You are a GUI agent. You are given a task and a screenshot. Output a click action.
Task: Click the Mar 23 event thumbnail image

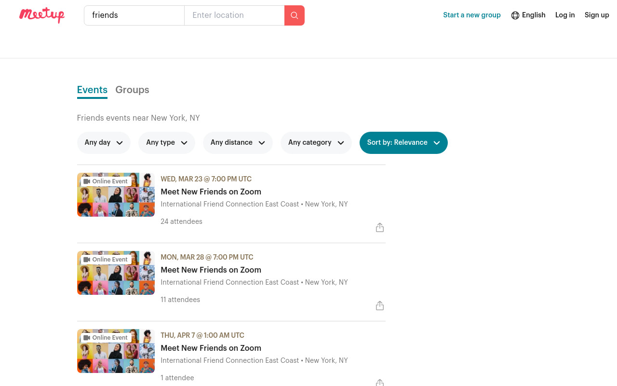point(116,195)
